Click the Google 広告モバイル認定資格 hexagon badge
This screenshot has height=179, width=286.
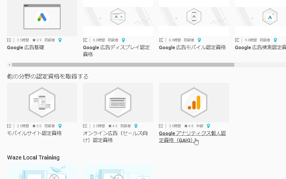tap(194, 17)
